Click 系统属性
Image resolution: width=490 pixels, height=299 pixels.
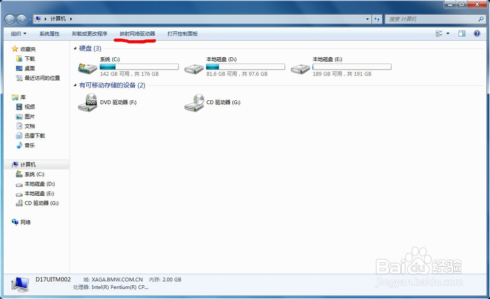pos(49,33)
